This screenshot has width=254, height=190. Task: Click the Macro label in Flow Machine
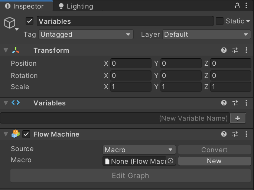(x=21, y=160)
